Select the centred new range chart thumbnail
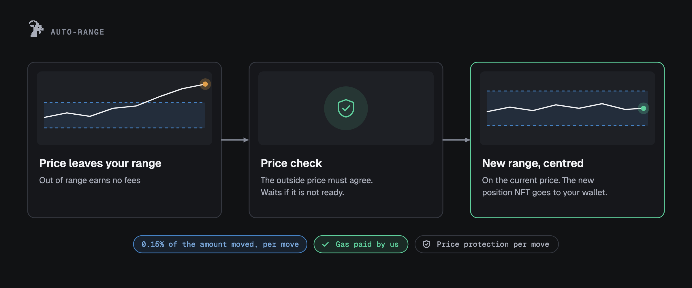Screen dimensions: 692x288 (x=567, y=108)
